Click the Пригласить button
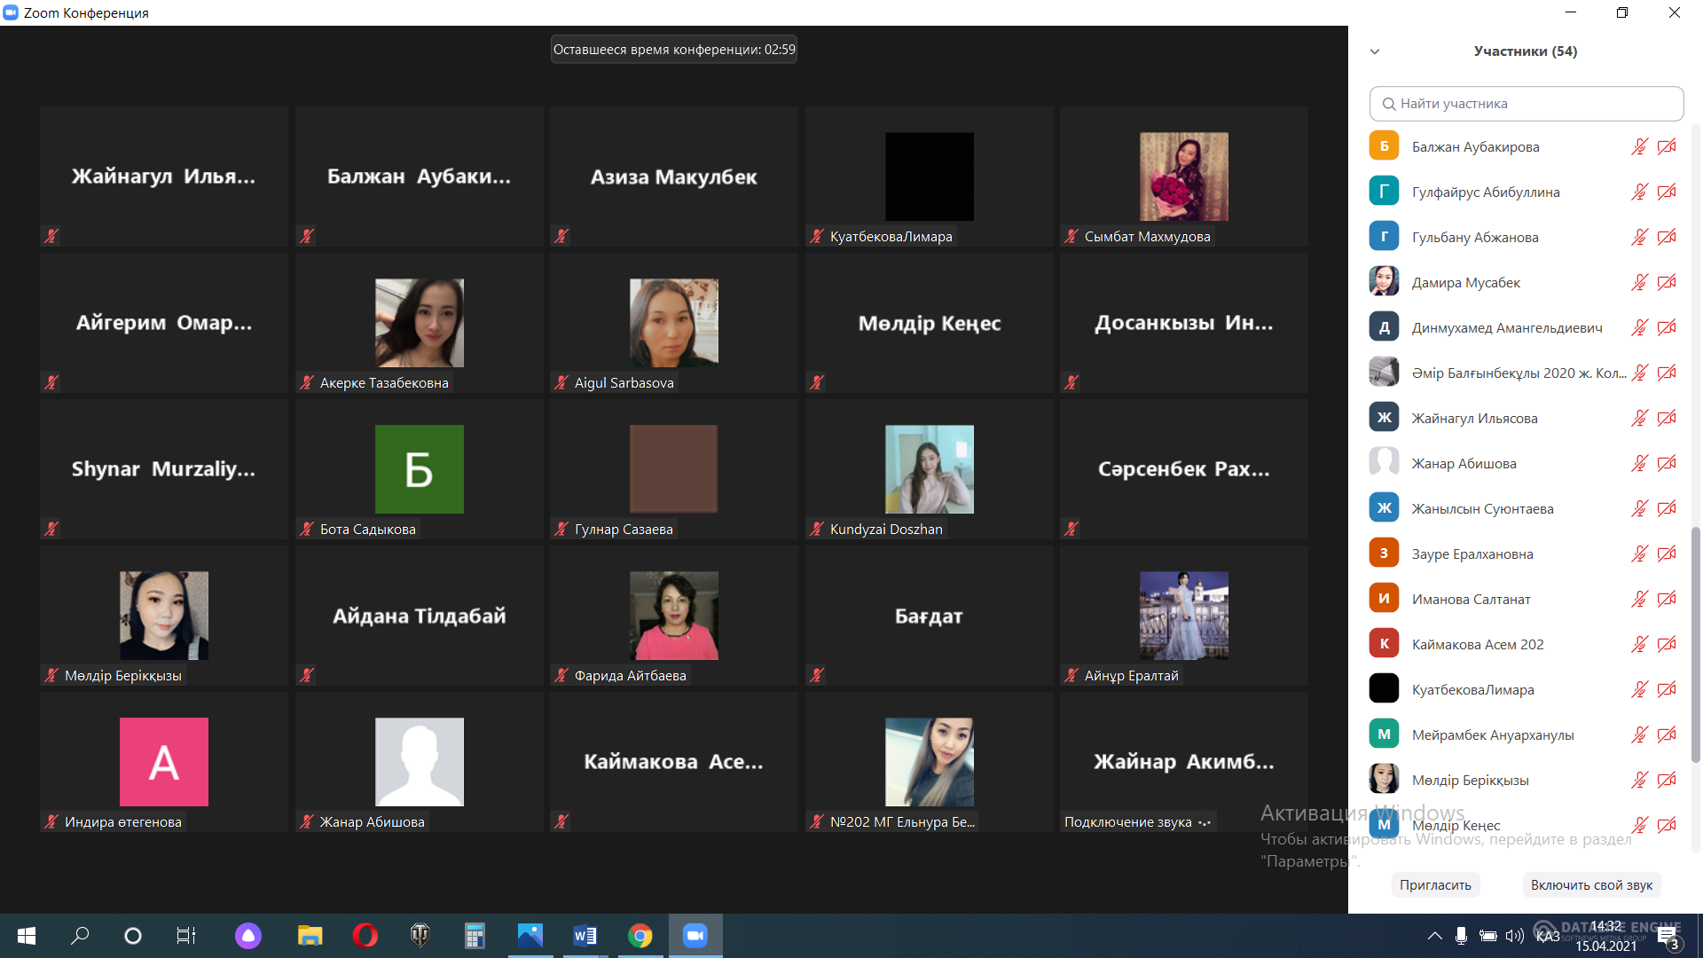 (1435, 884)
